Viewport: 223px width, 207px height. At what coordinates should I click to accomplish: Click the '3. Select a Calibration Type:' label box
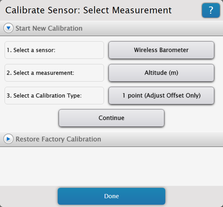point(54,96)
